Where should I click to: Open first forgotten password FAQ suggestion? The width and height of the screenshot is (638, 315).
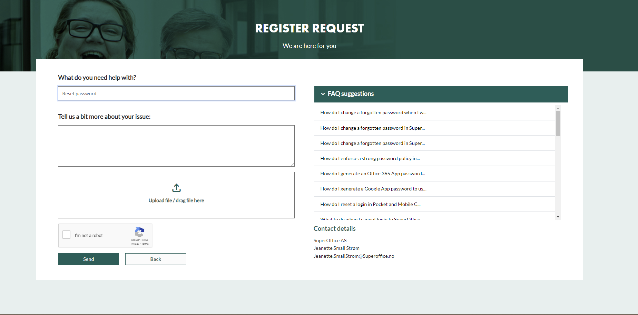pos(373,112)
